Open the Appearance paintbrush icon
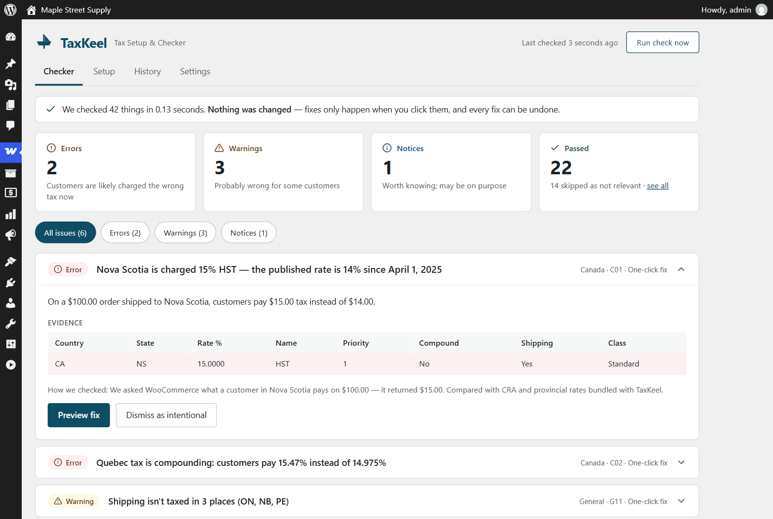Viewport: 773px width, 519px height. pos(11,262)
